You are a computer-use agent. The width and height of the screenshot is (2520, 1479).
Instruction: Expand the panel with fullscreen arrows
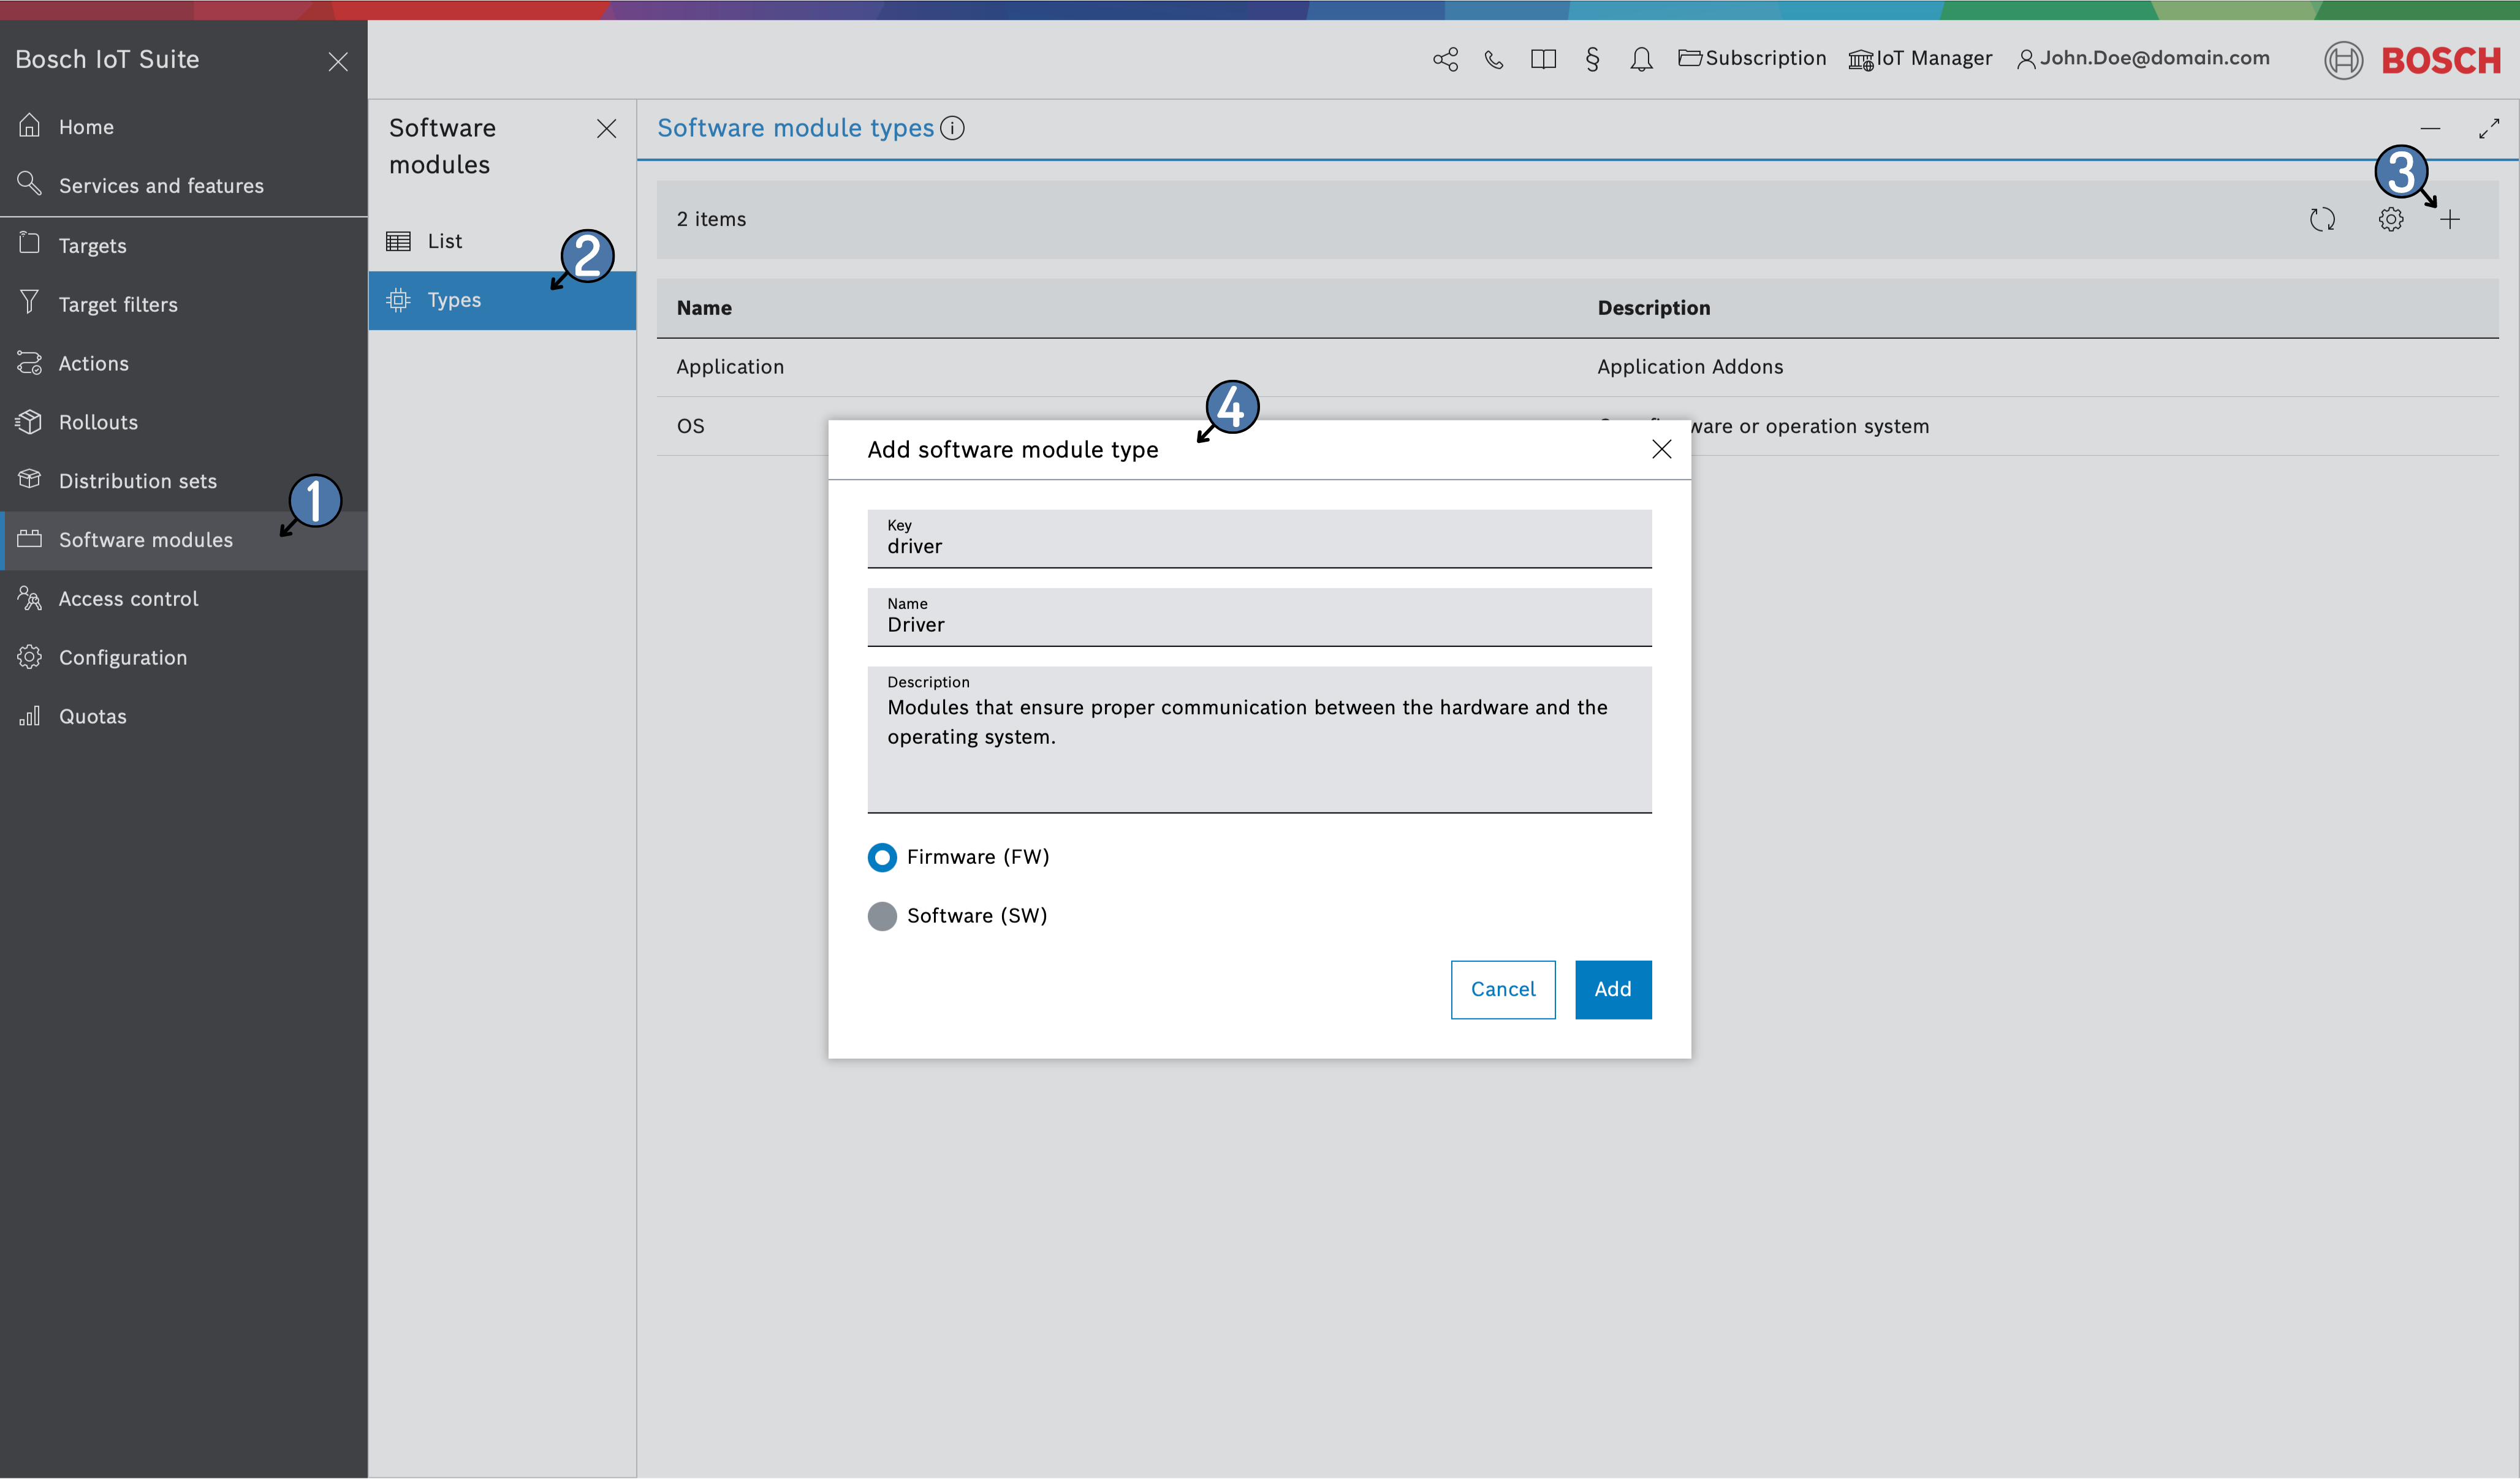tap(2488, 129)
